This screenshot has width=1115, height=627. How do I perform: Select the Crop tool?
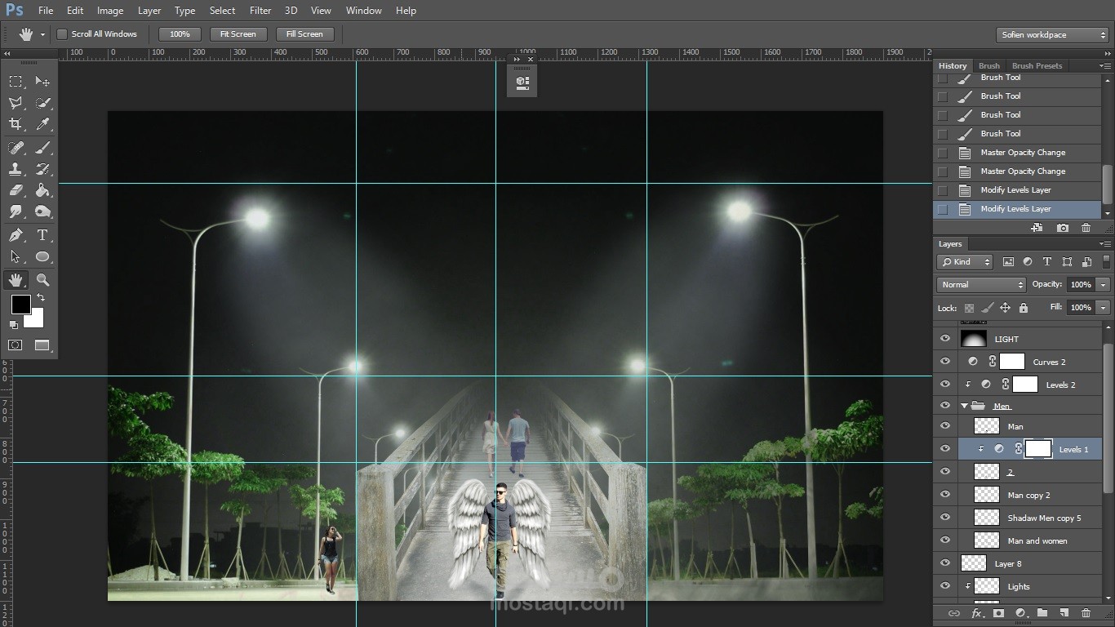[16, 124]
